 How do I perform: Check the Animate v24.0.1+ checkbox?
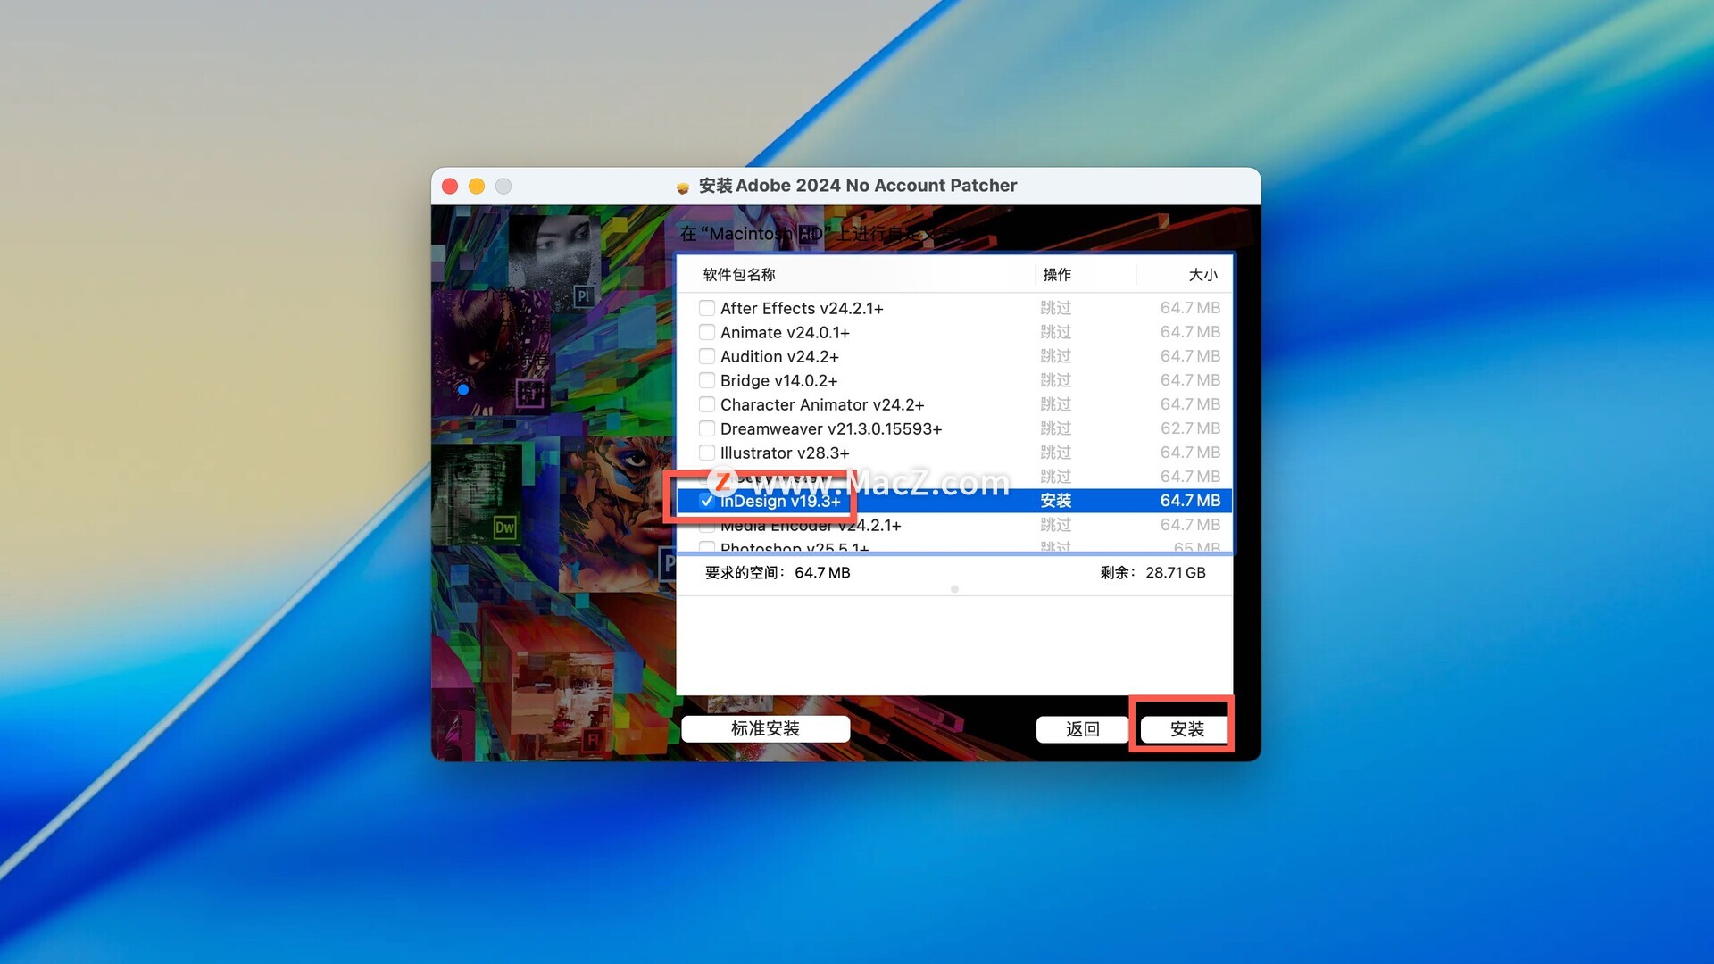[x=706, y=332]
